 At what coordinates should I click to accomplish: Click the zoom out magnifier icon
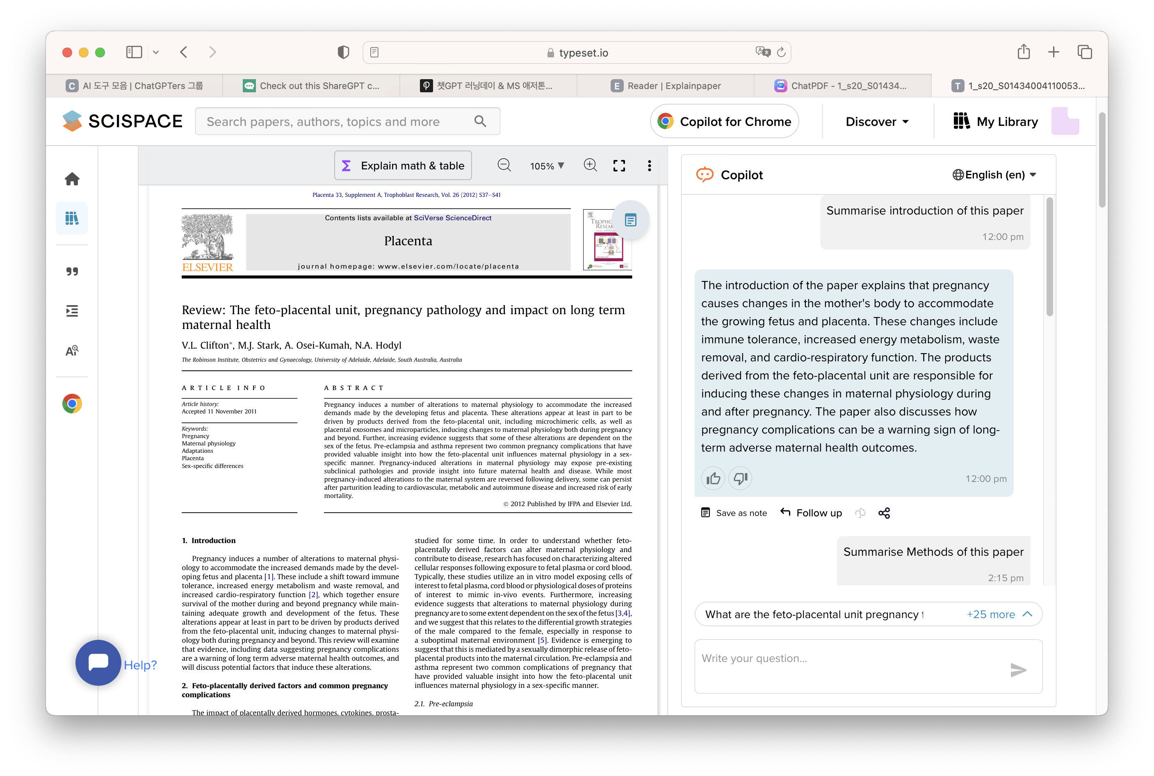504,165
